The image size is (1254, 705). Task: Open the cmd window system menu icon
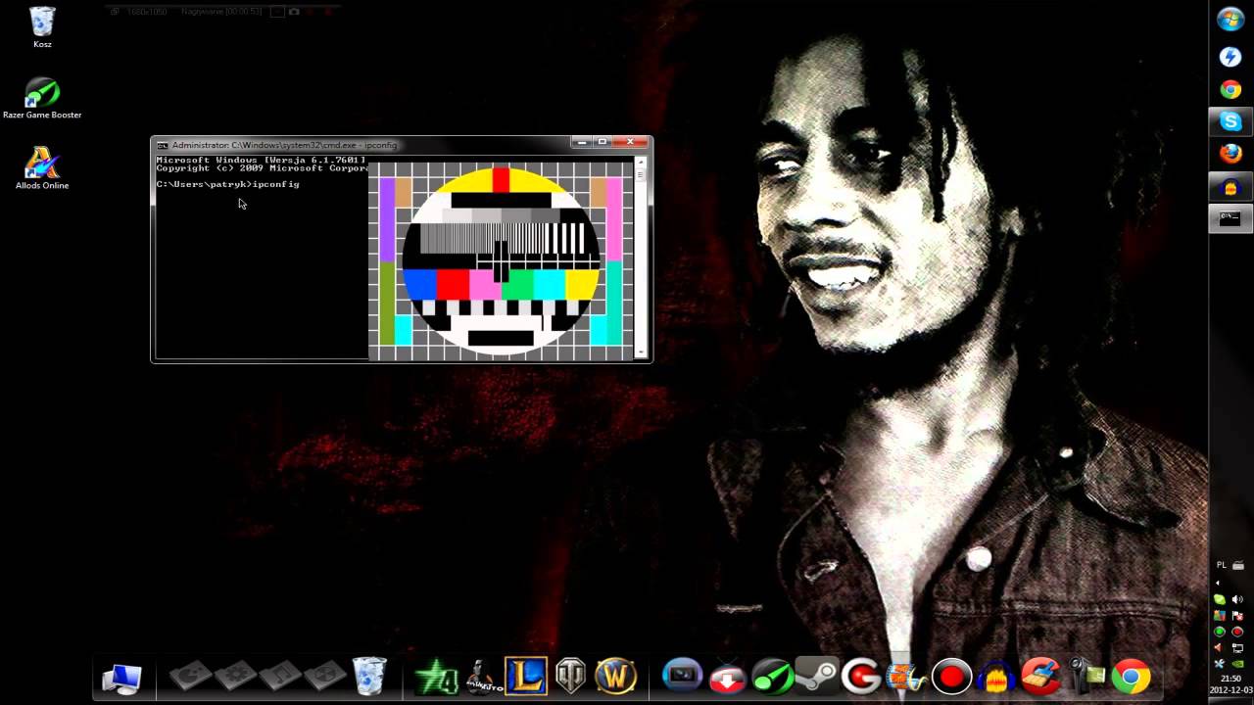[163, 145]
